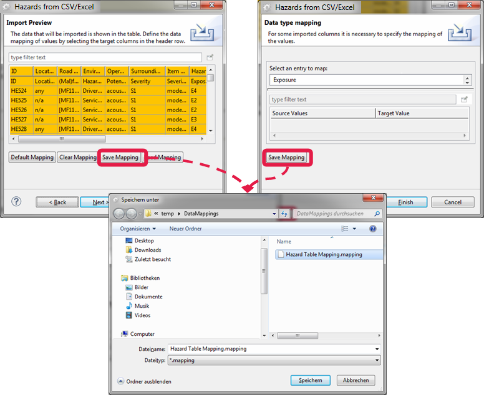The image size is (484, 395).
Task: Click the view options icon in save dialog
Action: 344,229
